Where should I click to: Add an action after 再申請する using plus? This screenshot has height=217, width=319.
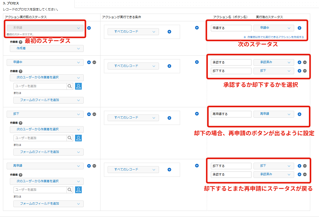click(299, 114)
